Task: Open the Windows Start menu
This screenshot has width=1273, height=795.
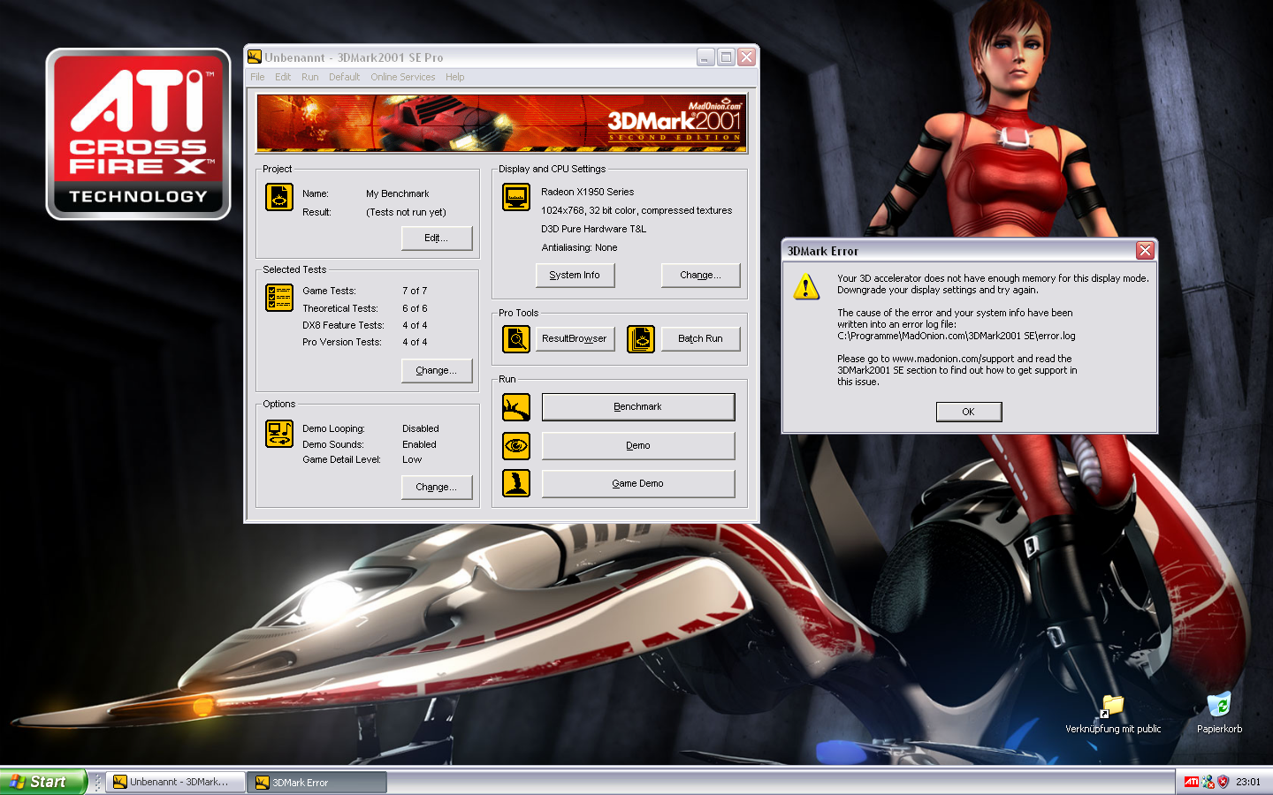Action: tap(43, 782)
